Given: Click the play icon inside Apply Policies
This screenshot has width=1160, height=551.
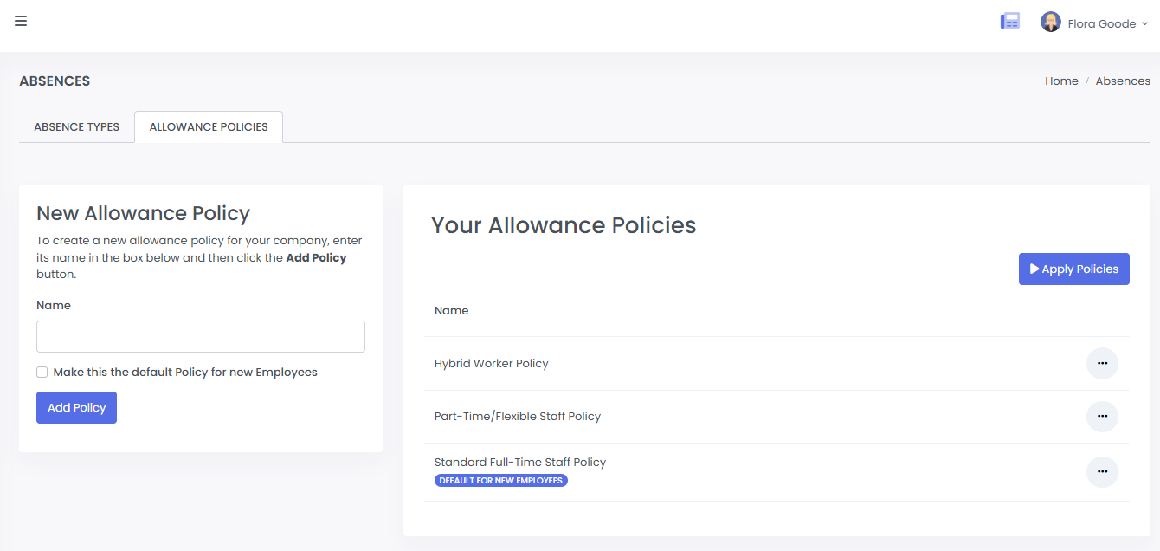Looking at the screenshot, I should 1035,269.
